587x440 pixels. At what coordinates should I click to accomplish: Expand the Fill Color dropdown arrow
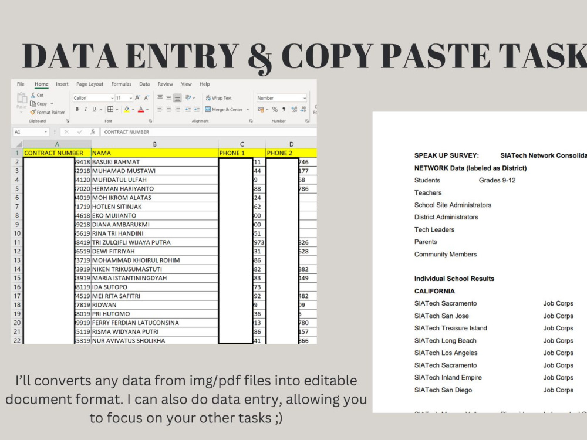click(x=133, y=110)
